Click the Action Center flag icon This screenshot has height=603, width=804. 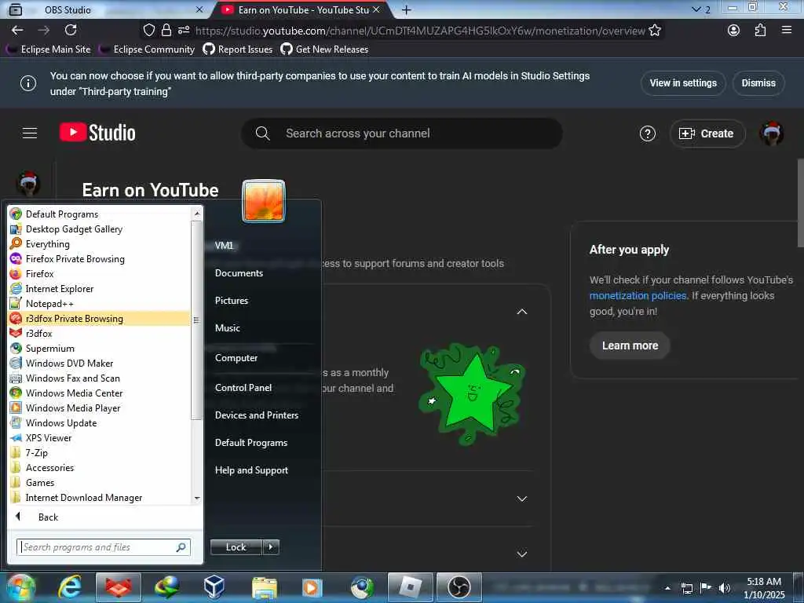point(706,587)
